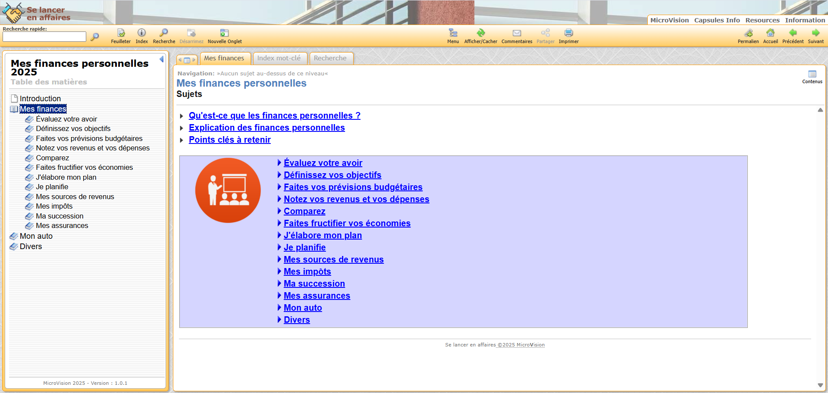
Task: Go to Accueil home icon
Action: pos(770,33)
